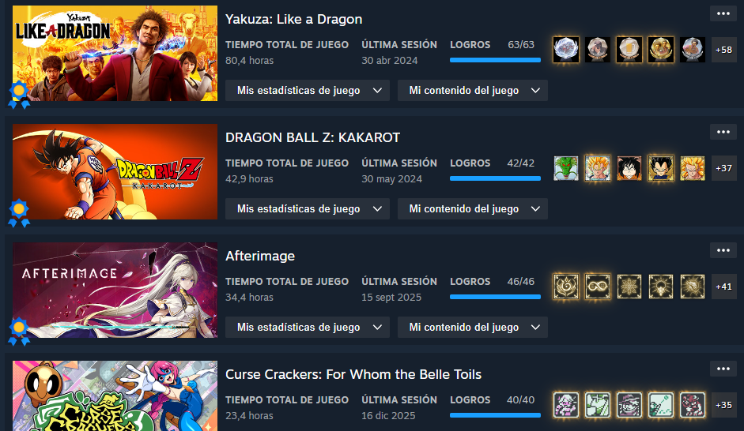Screen dimensions: 744x431
Task: Open Curse Crackers: For Whom the Belle Toils title
Action: pos(353,375)
